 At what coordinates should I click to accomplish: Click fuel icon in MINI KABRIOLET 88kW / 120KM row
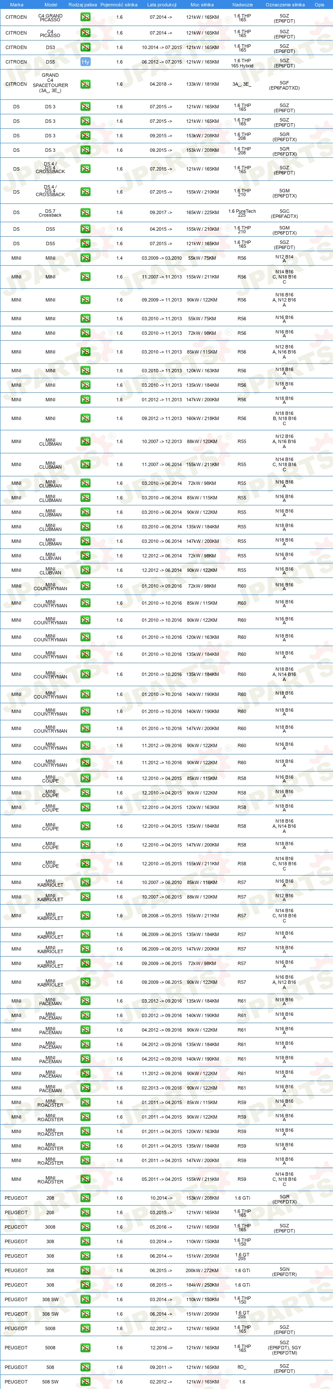(85, 897)
